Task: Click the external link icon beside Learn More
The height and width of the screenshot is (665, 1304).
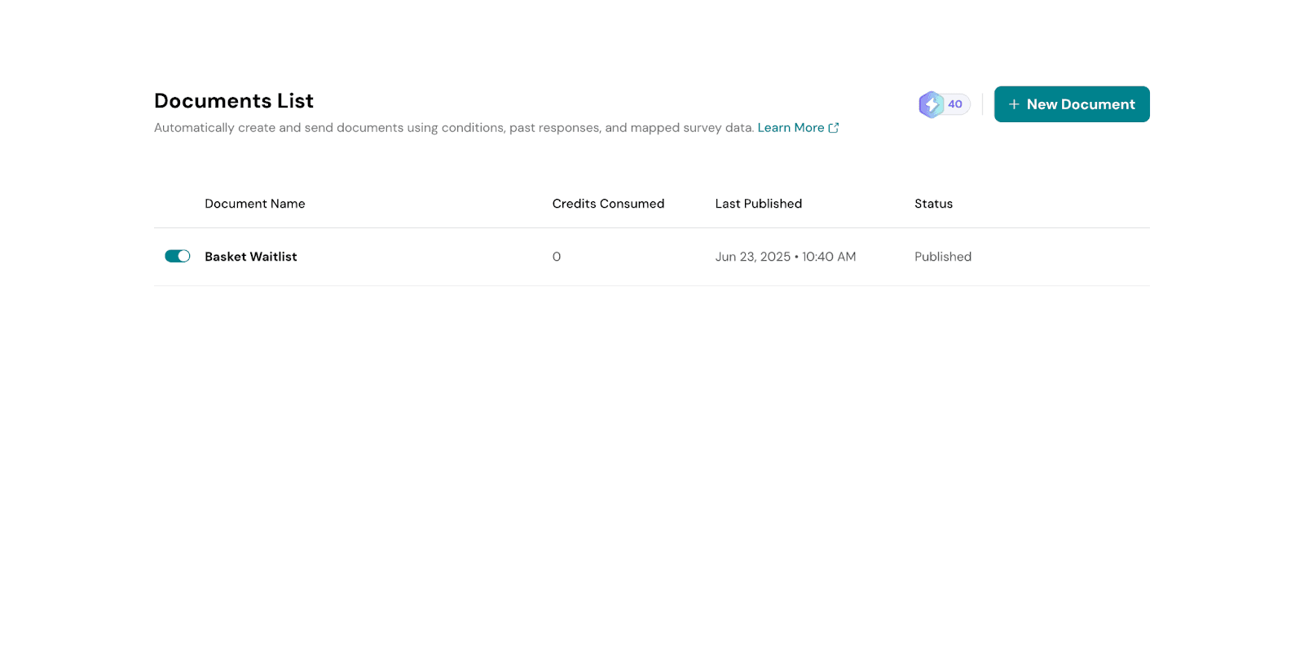Action: click(x=834, y=128)
